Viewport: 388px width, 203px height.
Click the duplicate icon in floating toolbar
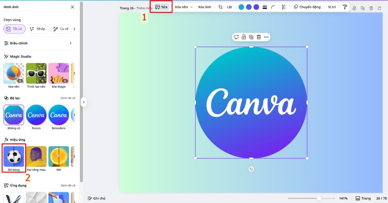[x=251, y=37]
